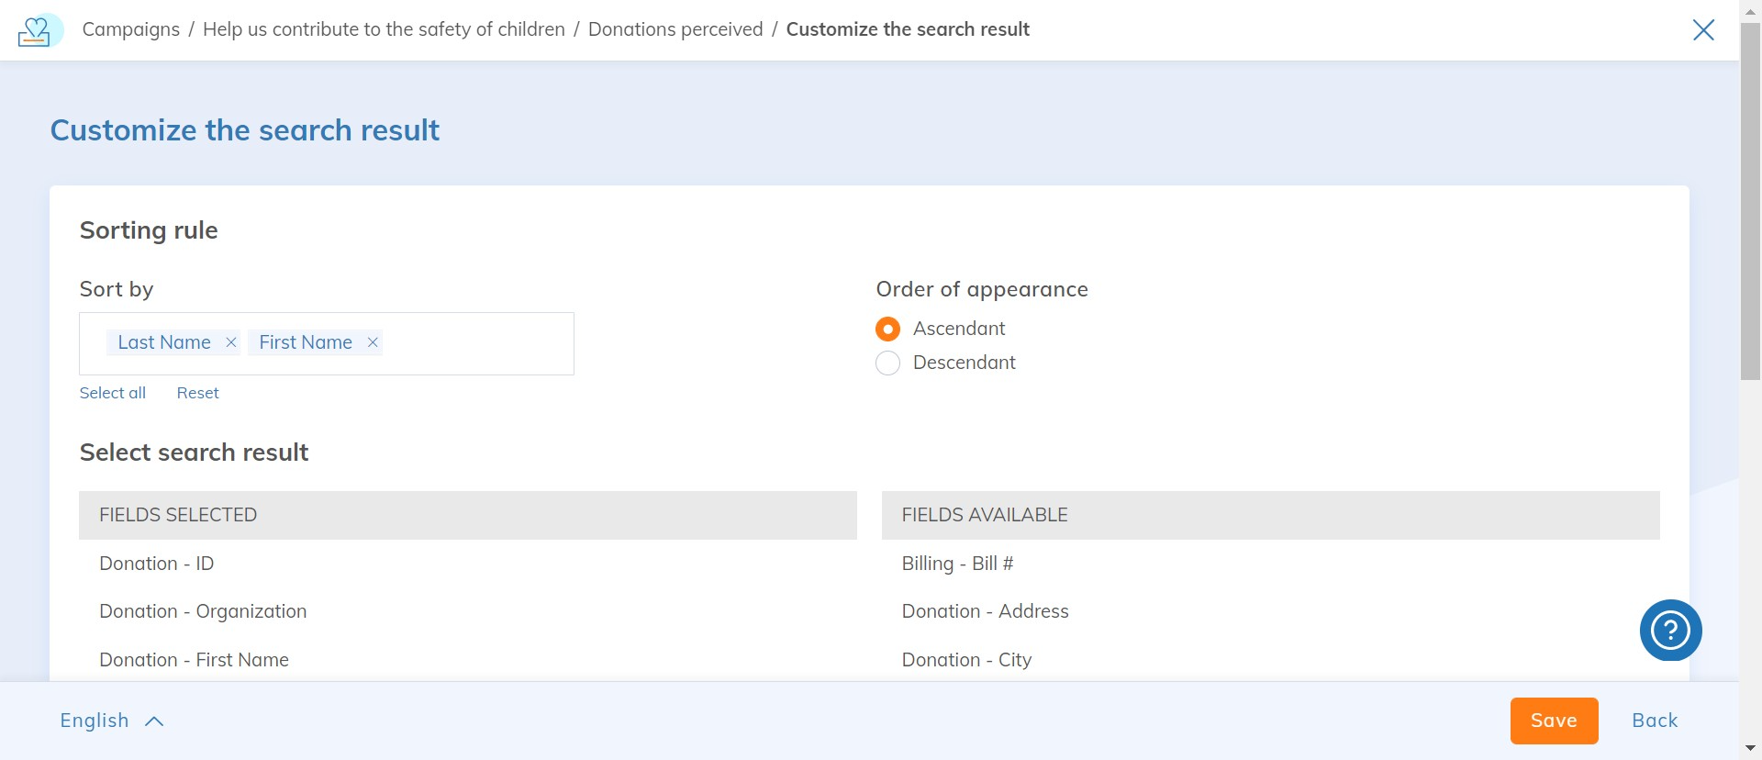Go to Campaigns breadcrumb

point(131,29)
